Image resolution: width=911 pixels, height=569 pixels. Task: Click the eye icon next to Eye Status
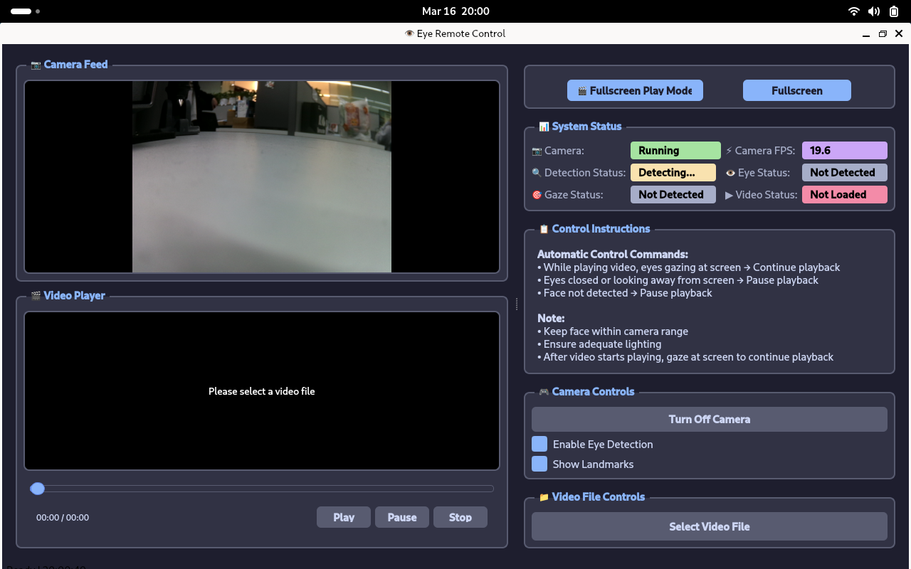pyautogui.click(x=730, y=173)
